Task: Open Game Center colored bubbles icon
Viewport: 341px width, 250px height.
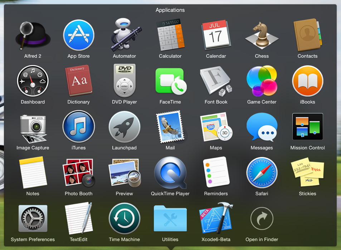Action: (262, 81)
